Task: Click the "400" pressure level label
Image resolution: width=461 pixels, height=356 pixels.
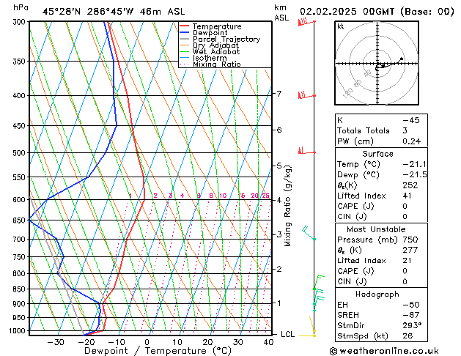Action: pyautogui.click(x=21, y=96)
